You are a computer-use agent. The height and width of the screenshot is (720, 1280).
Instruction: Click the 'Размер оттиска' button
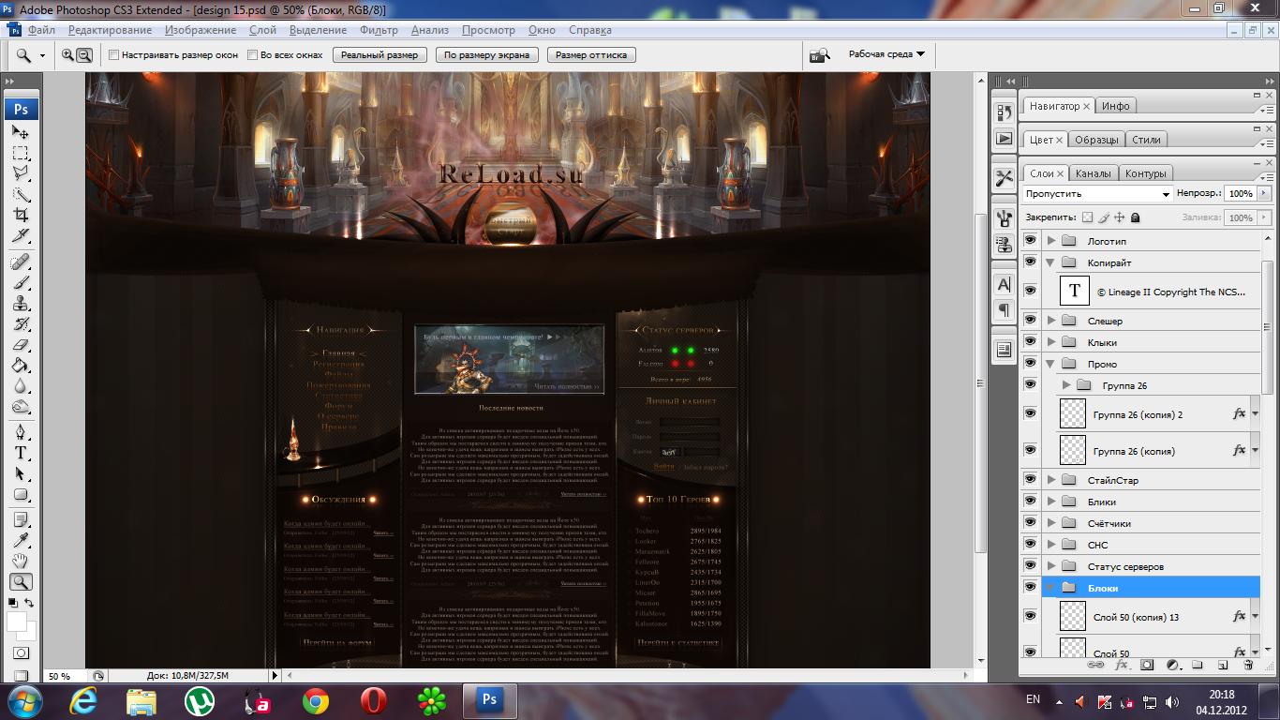591,55
